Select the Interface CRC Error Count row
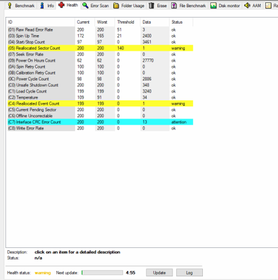 tap(101, 122)
